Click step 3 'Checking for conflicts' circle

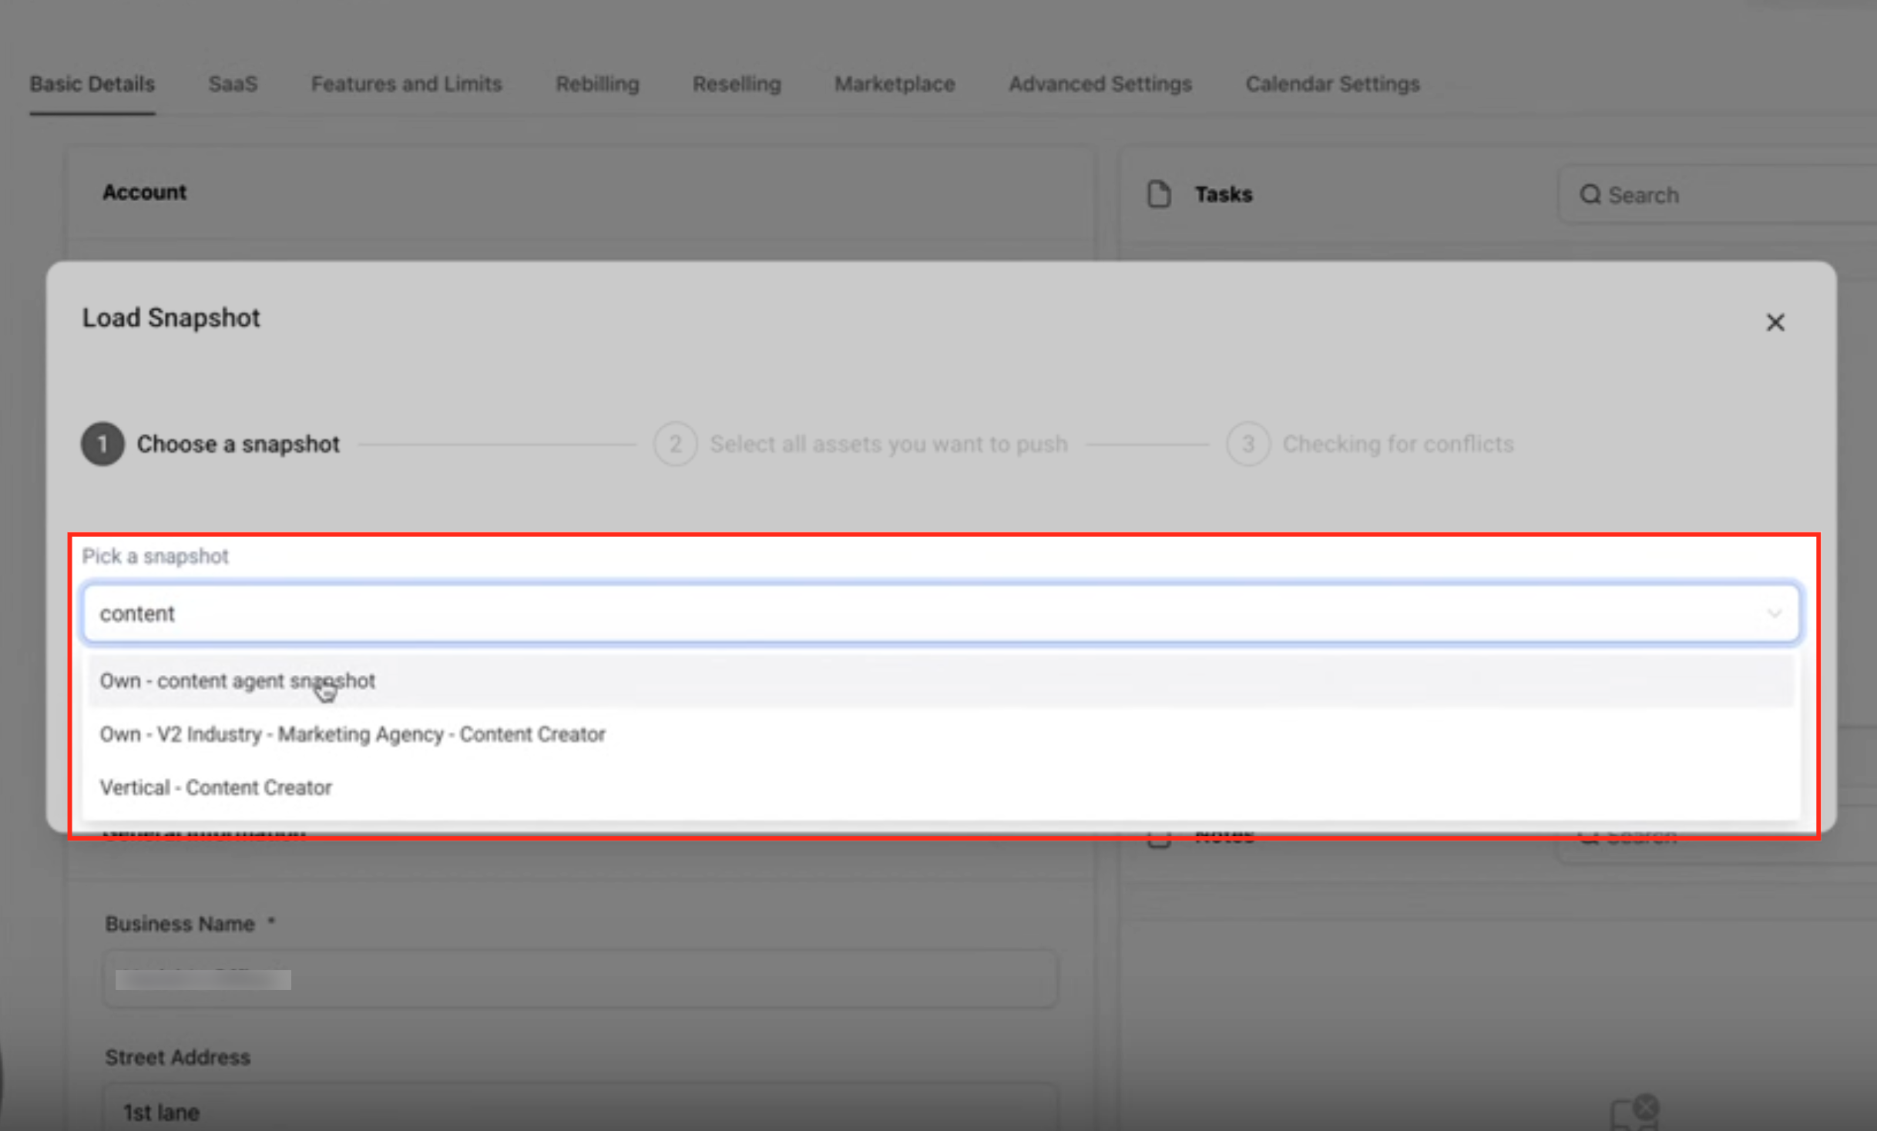coord(1247,444)
